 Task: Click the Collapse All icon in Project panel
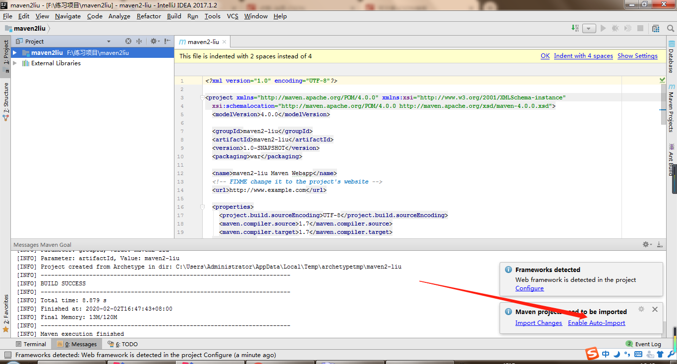click(139, 42)
